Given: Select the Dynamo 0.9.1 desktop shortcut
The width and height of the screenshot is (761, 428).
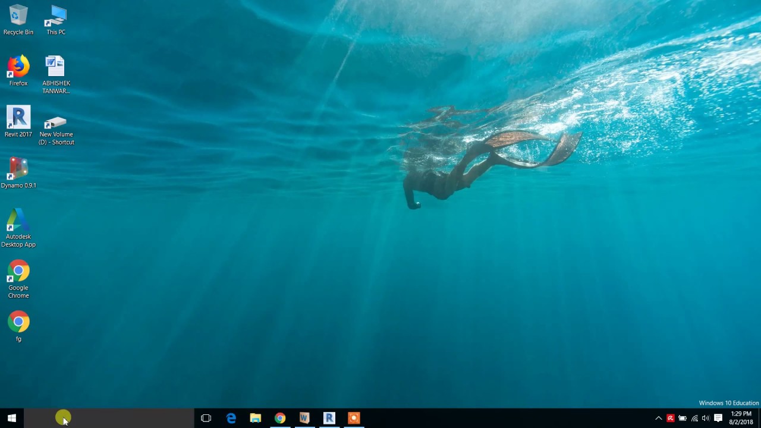Looking at the screenshot, I should click(x=18, y=174).
